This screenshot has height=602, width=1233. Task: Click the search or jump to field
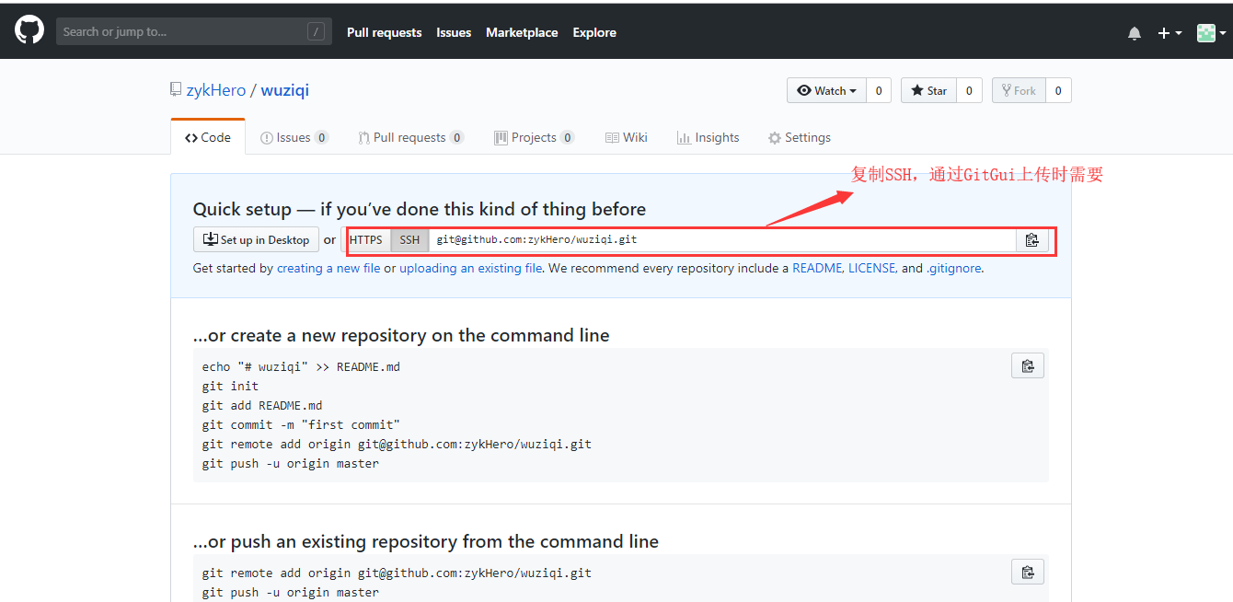click(193, 31)
